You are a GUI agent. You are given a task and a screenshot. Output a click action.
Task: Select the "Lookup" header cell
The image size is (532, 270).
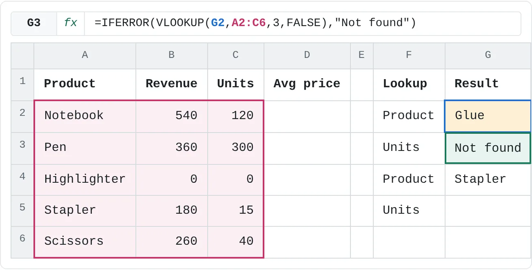point(409,85)
